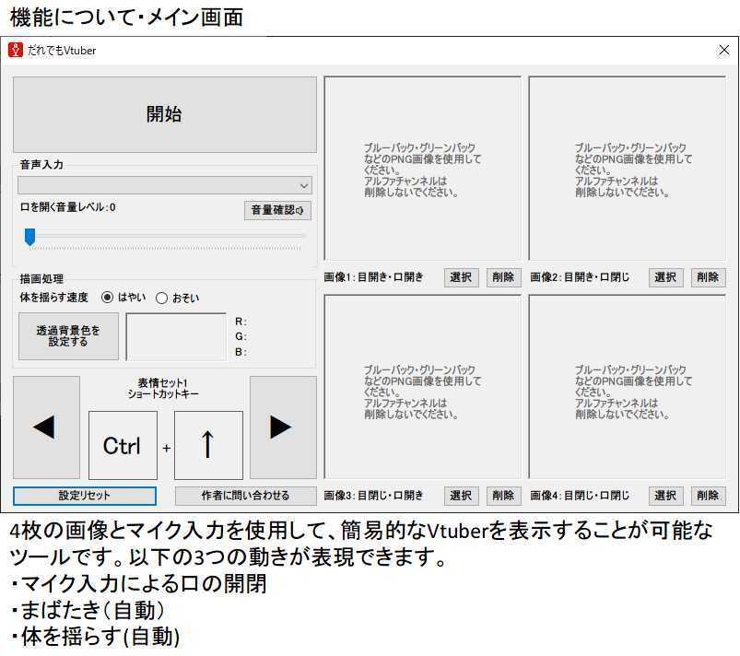Click the right arrow to switch expression set
The height and width of the screenshot is (656, 740).
tap(282, 427)
